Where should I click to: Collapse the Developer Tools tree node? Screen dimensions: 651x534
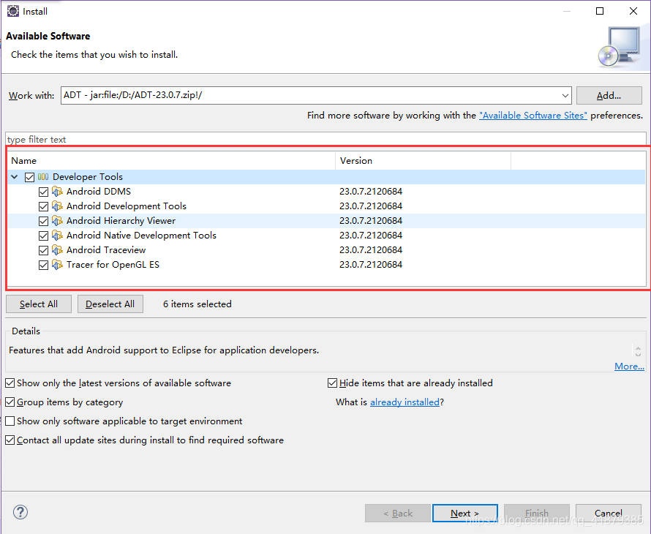[x=15, y=177]
